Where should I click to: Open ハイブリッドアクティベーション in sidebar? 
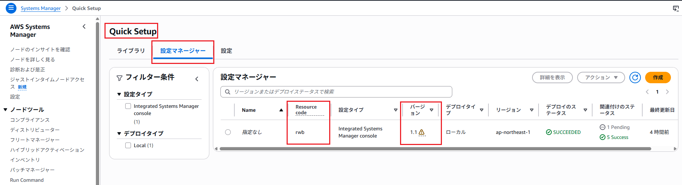[47, 150]
